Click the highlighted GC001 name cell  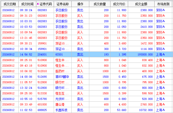pos(59,54)
